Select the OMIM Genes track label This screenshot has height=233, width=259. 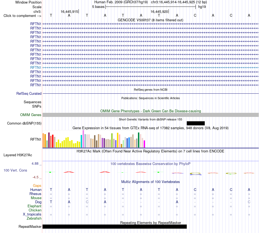coord(31,115)
